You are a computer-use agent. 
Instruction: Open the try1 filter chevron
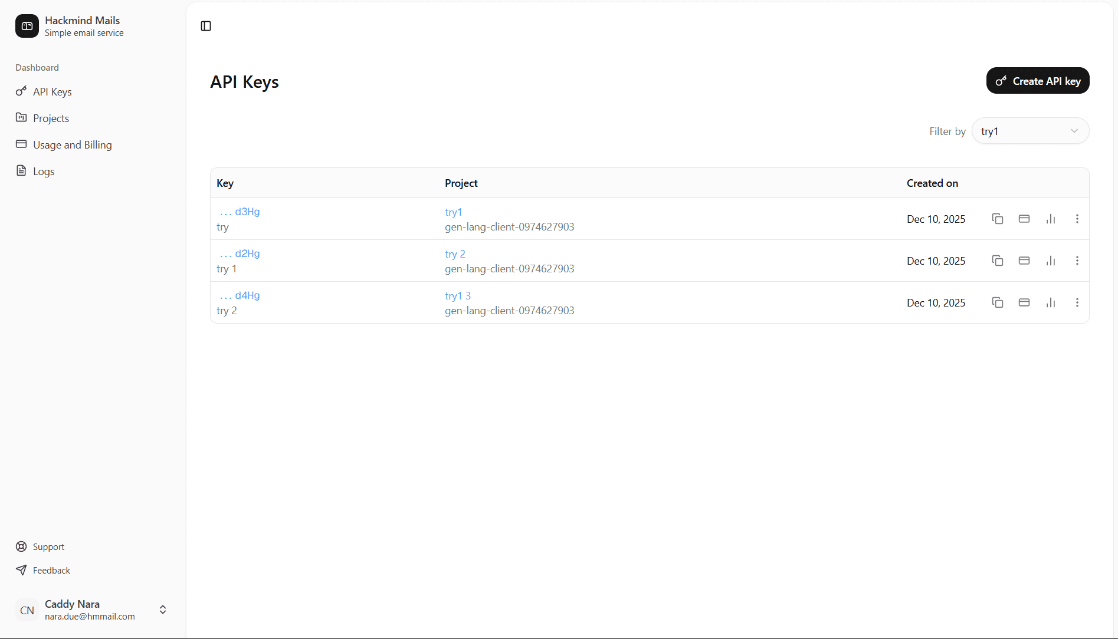coord(1074,131)
